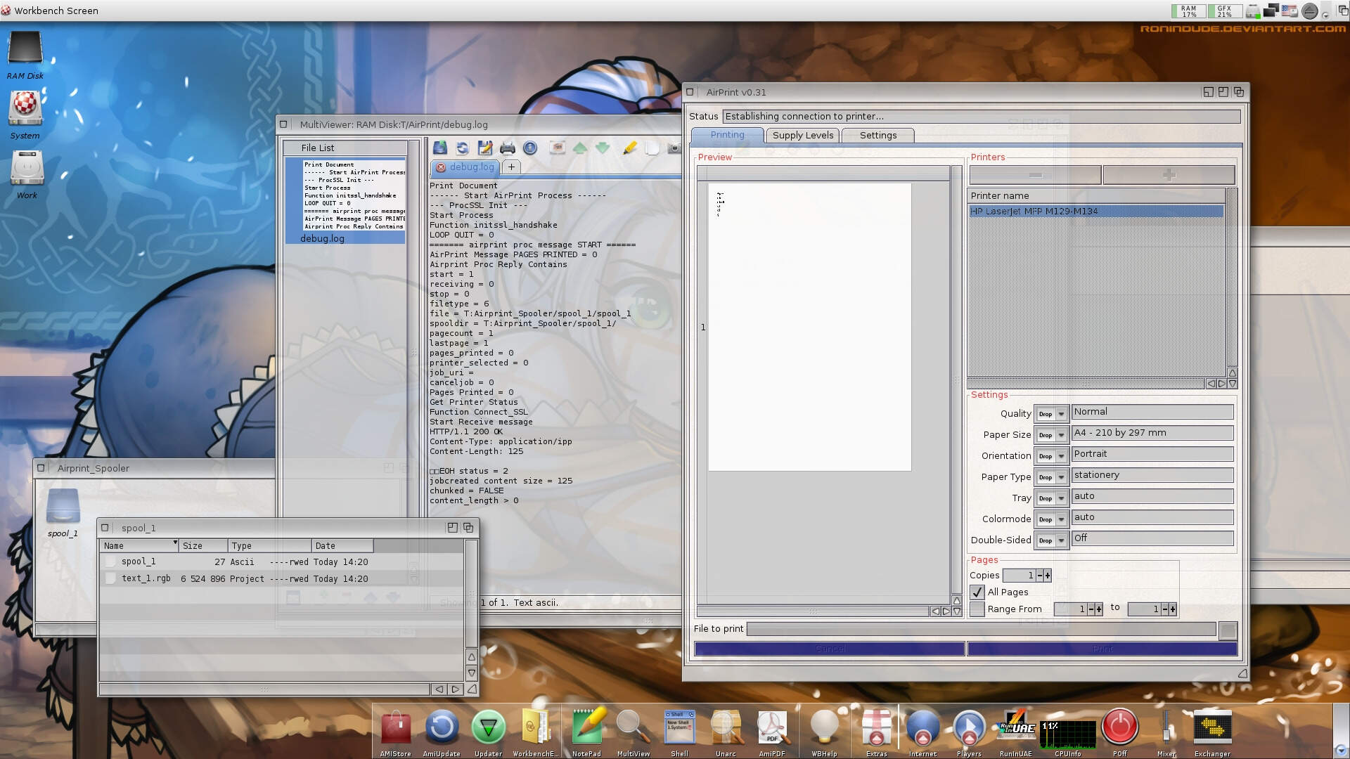
Task: Open the Paper Size Drop menu
Action: click(x=1051, y=435)
